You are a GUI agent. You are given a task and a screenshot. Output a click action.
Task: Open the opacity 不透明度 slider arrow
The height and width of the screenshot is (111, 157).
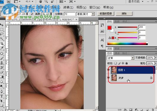(156, 58)
